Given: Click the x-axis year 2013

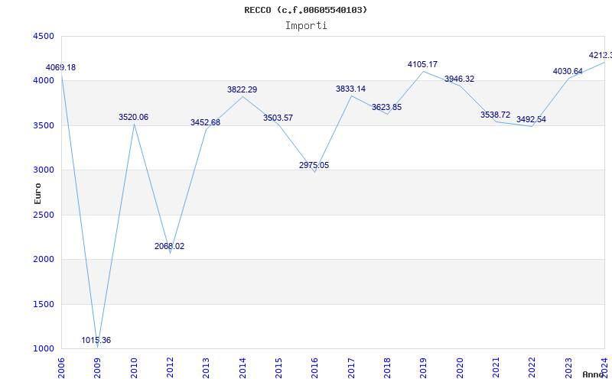Looking at the screenshot, I should [x=206, y=368].
